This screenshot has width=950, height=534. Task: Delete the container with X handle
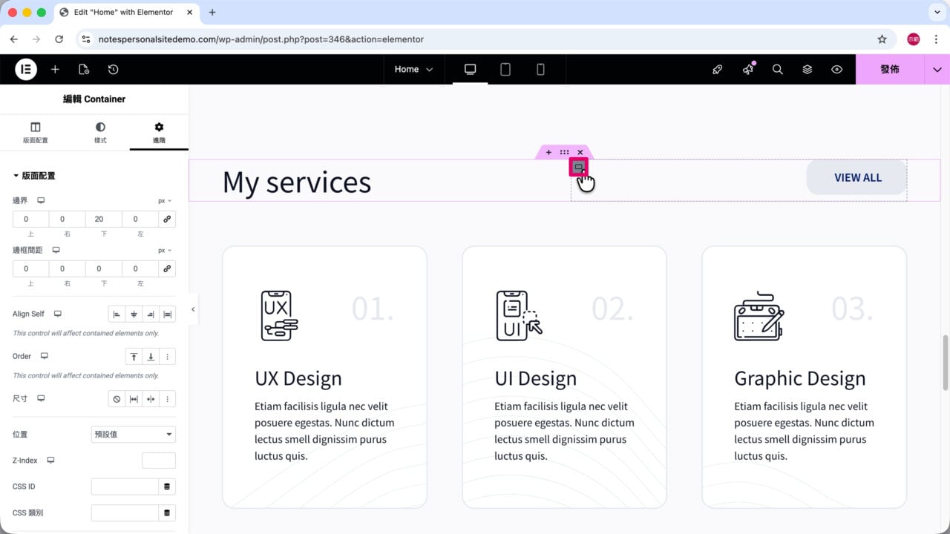pos(580,152)
